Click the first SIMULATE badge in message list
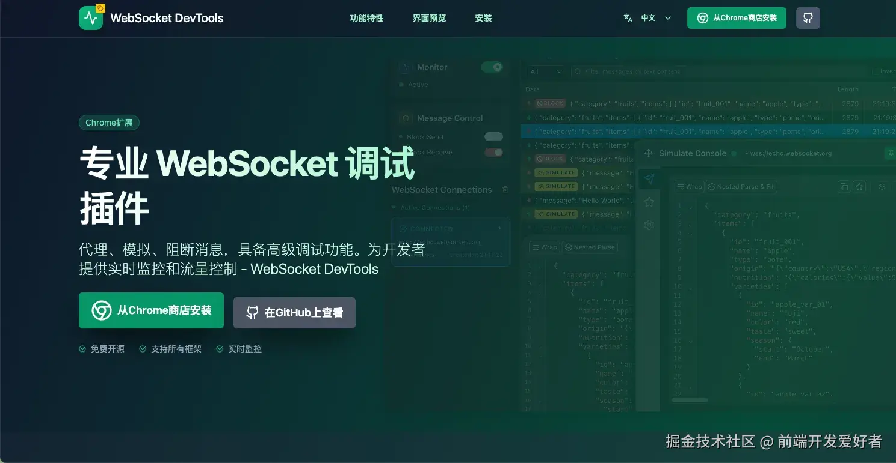This screenshot has width=896, height=463. click(556, 172)
